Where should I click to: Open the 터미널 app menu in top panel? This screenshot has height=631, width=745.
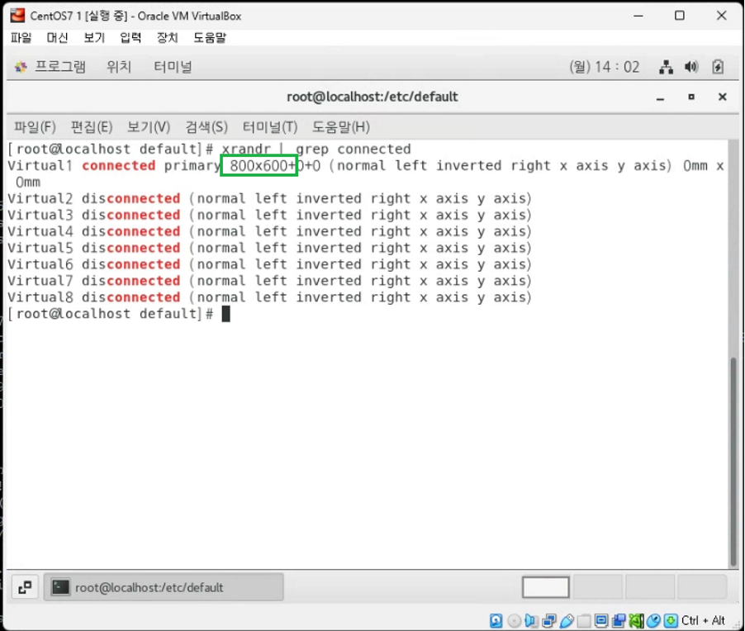[173, 67]
